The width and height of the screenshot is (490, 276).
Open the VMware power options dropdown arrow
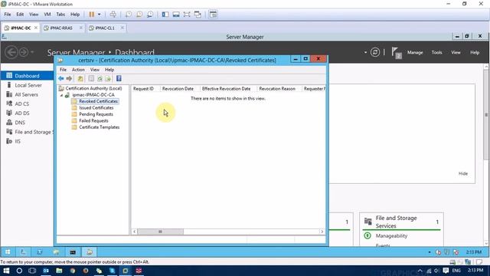(x=99, y=15)
